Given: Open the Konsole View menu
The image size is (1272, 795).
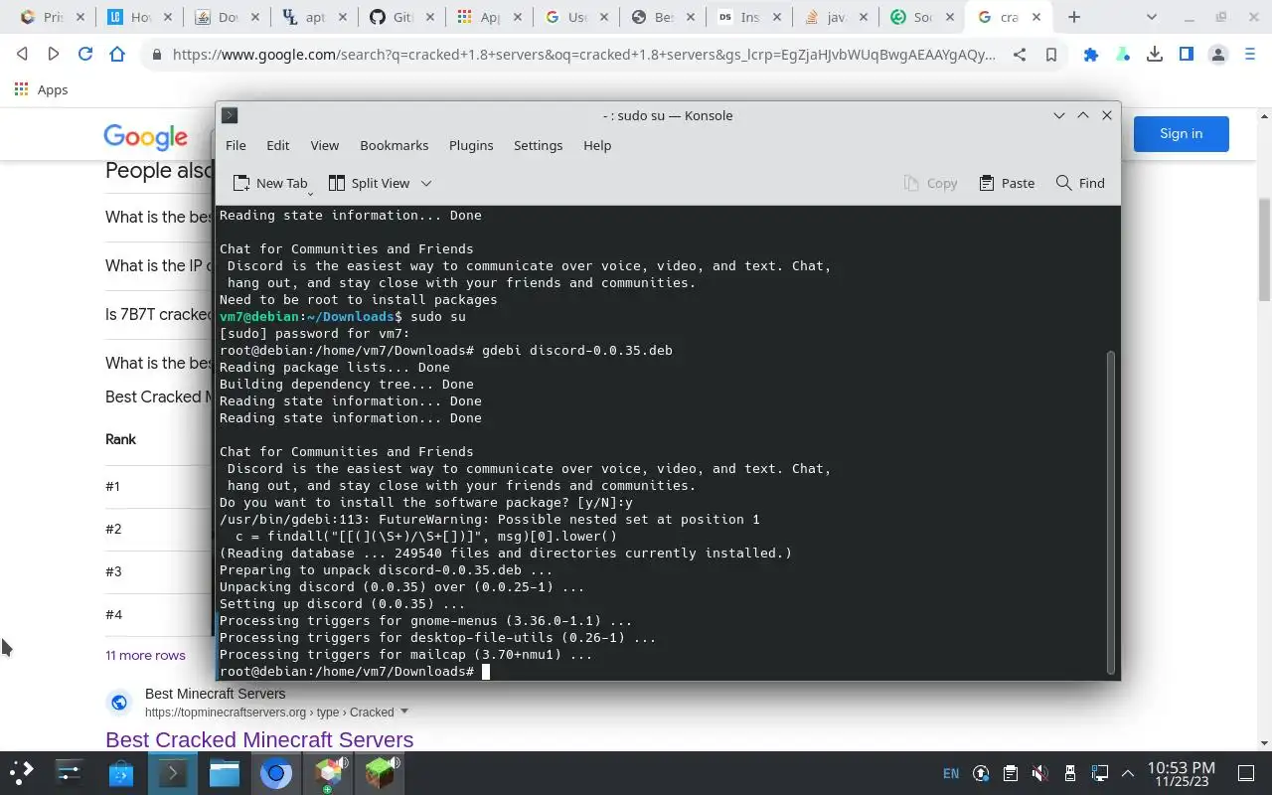Looking at the screenshot, I should point(324,145).
